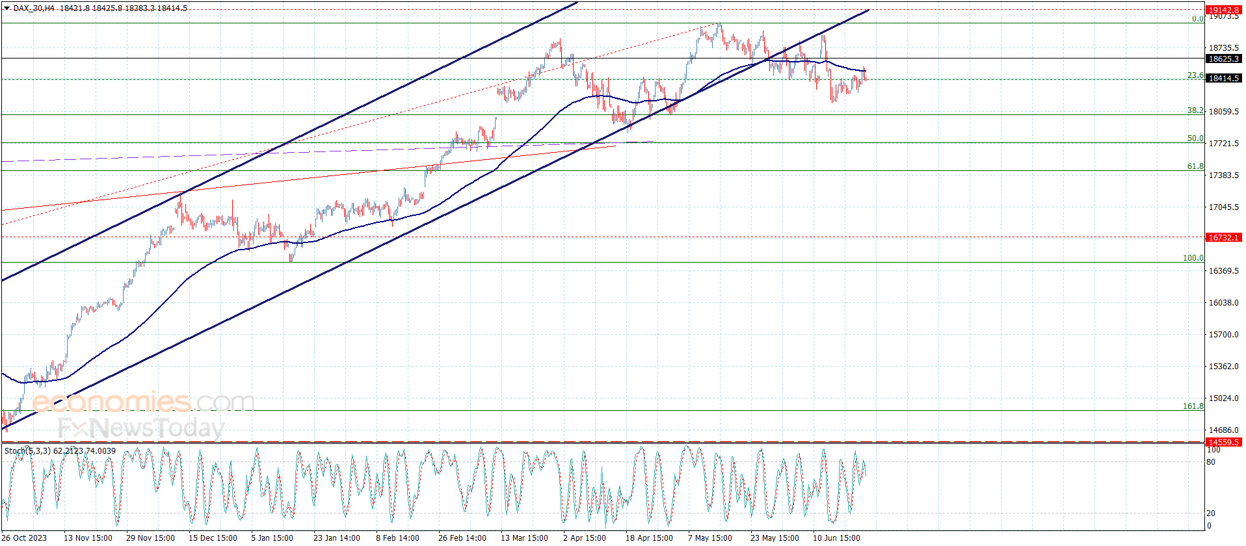Select the 10 Jun 15:00 time label
Viewport: 1246px width, 546px height.
click(x=836, y=538)
